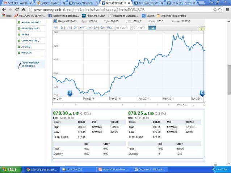Click the scrollbar up arrow
This screenshot has height=173, width=231.
pos(229,21)
